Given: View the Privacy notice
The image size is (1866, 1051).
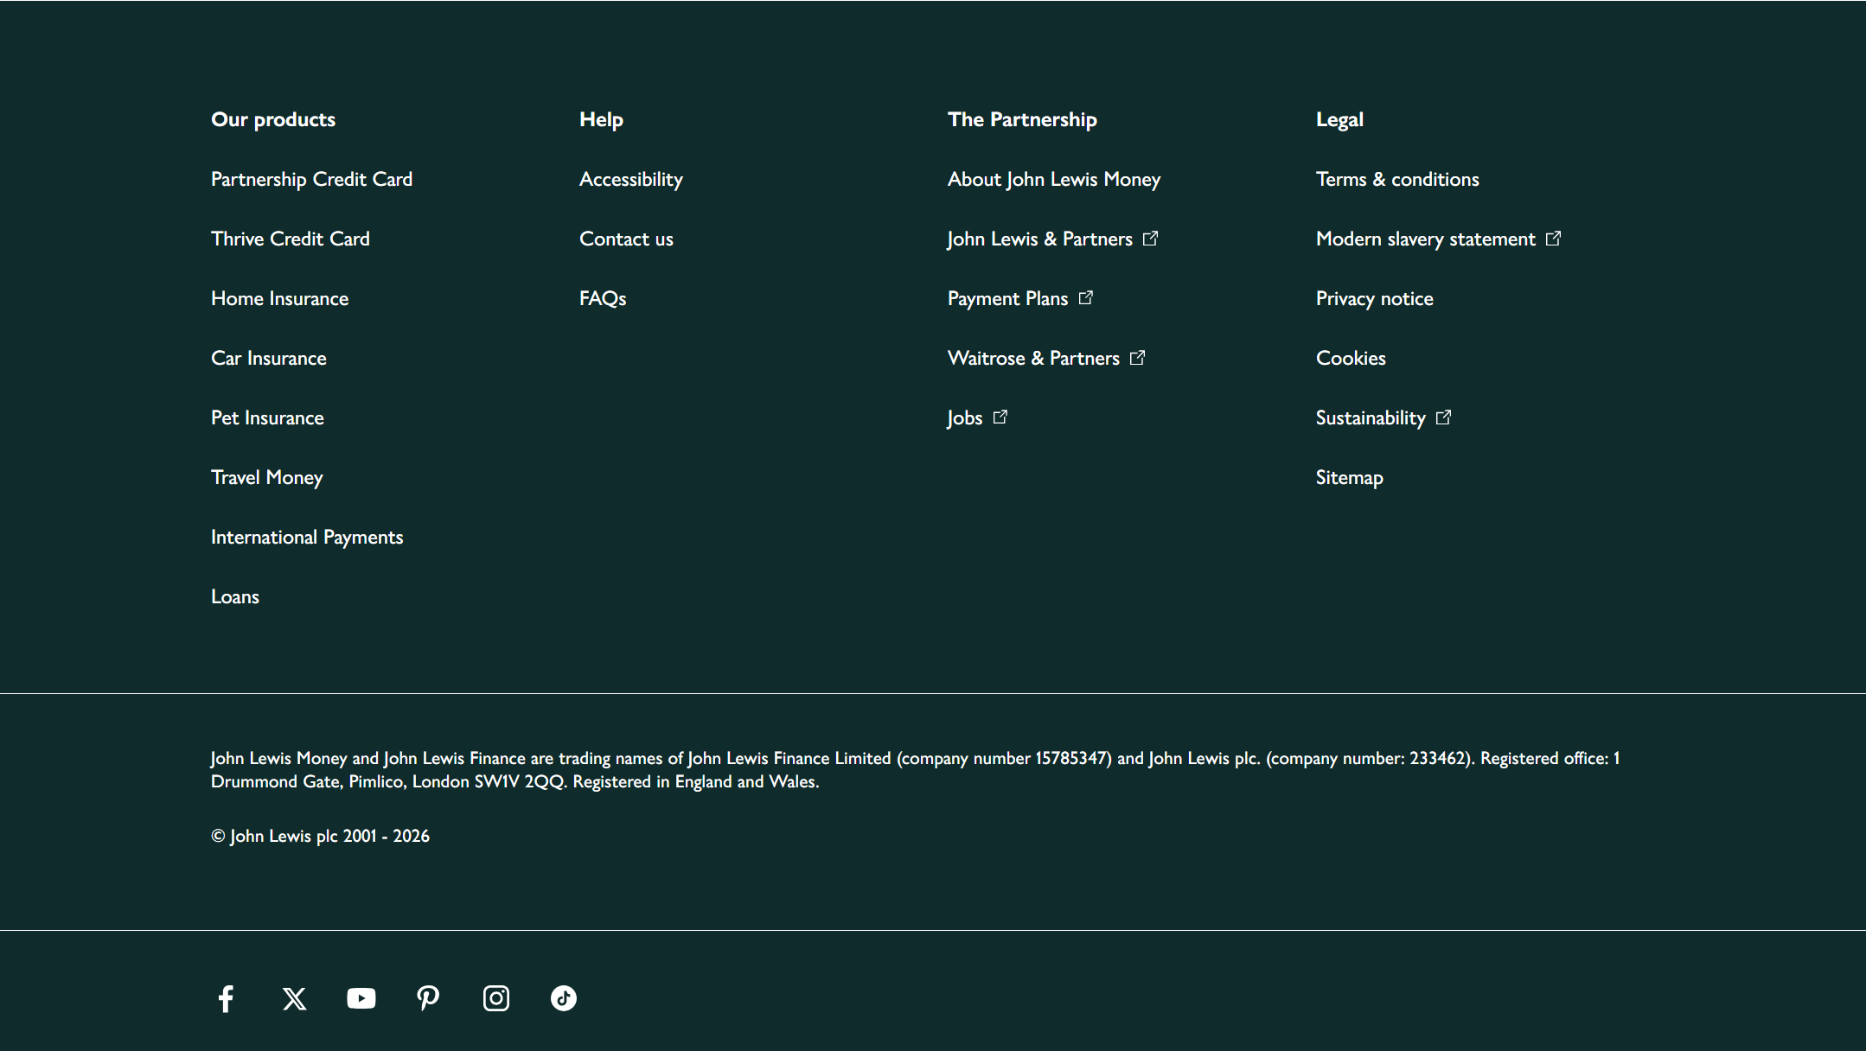Looking at the screenshot, I should (x=1374, y=297).
